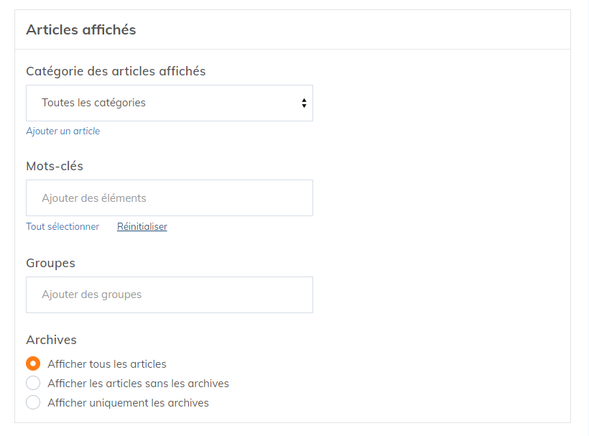The width and height of the screenshot is (589, 436).
Task: Focus the 'Ajouter des groupes' field
Action: 169,294
